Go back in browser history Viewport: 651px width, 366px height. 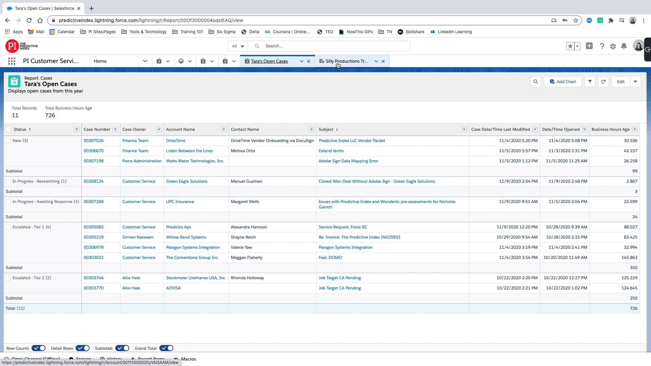[x=7, y=20]
